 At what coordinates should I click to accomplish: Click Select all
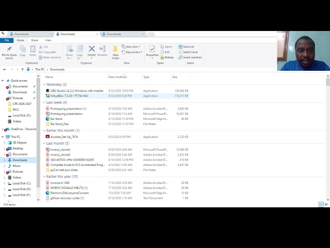(x=186, y=47)
